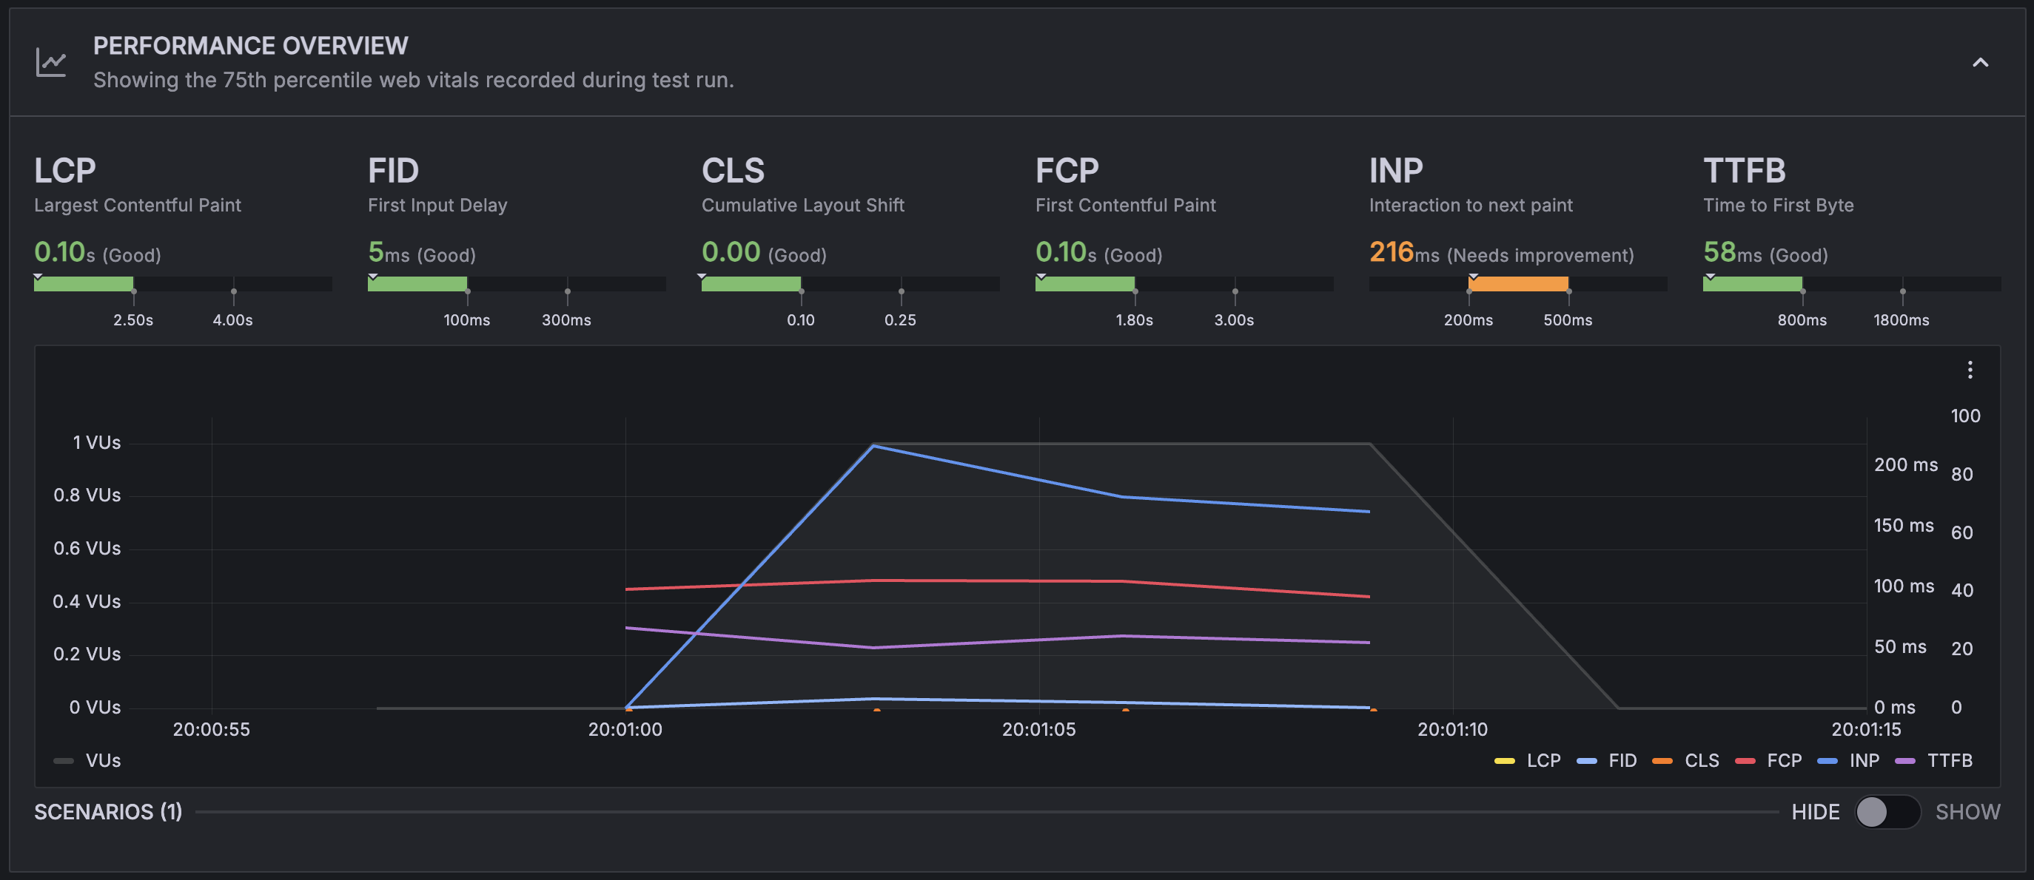Select the FCP legend marker

point(1747,761)
